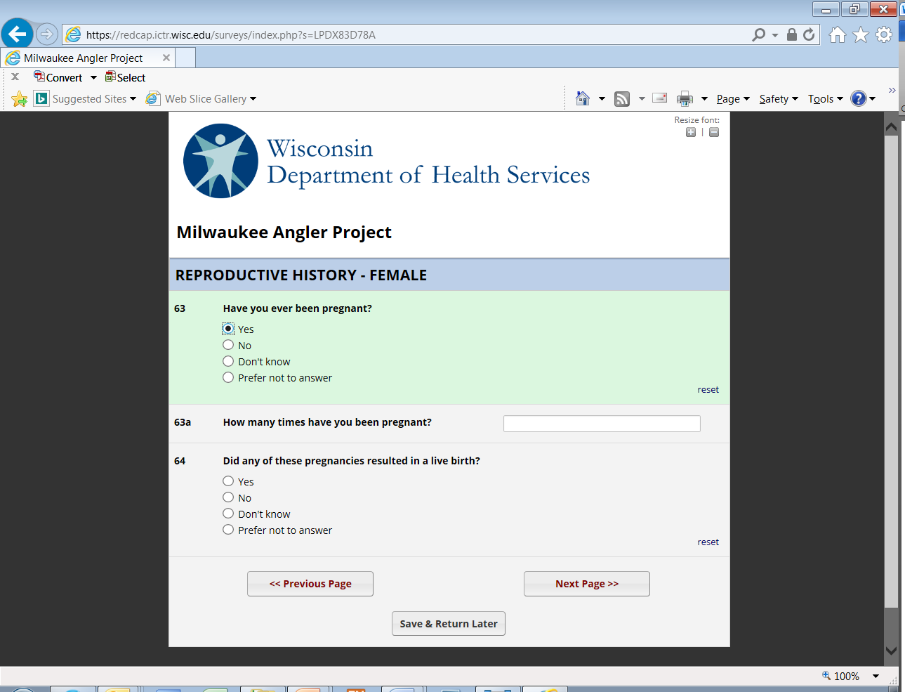The height and width of the screenshot is (692, 905).
Task: Open the Print dropdown arrow
Action: point(704,99)
